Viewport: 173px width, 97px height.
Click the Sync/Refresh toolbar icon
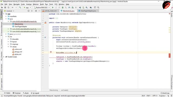[x=8, y=8]
